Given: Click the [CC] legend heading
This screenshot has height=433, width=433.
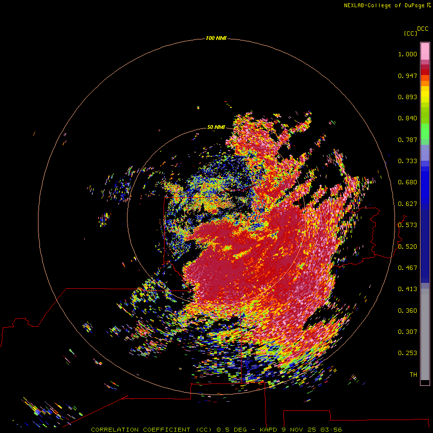Looking at the screenshot, I should [410, 33].
